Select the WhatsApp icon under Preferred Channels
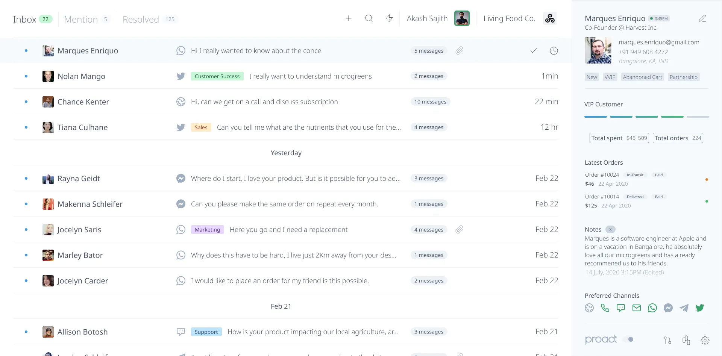 pos(652,308)
